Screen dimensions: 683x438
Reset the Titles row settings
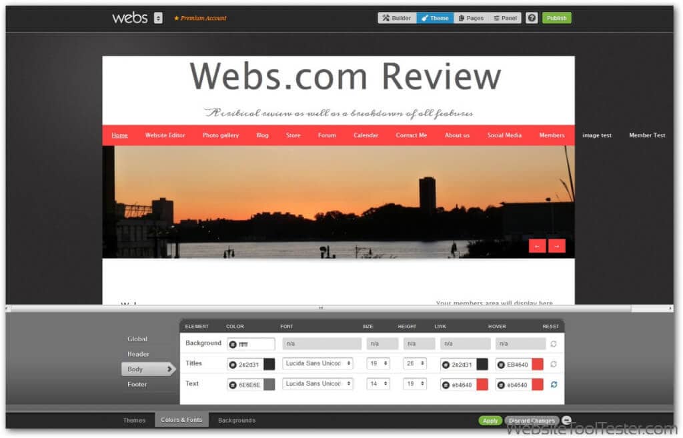coord(554,364)
